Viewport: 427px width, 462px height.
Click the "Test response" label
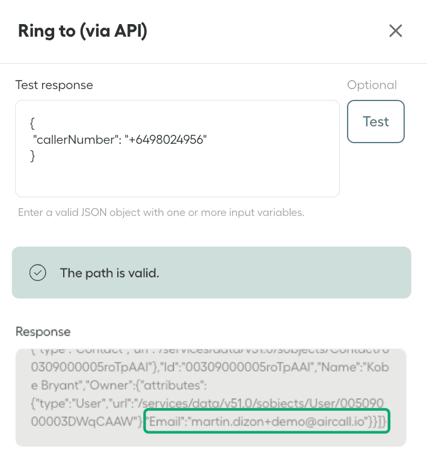[x=54, y=85]
